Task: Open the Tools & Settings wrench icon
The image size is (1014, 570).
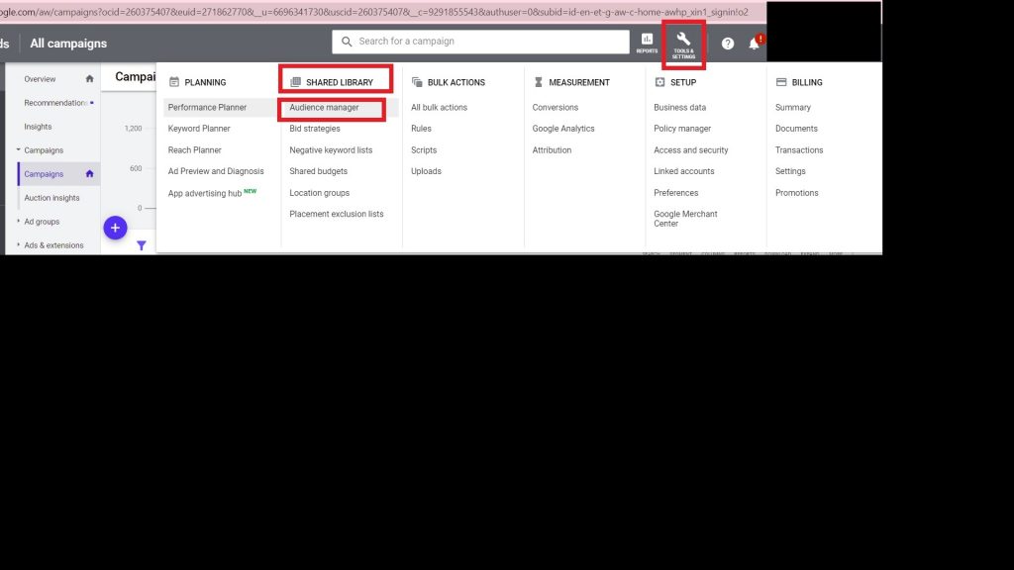Action: click(683, 43)
